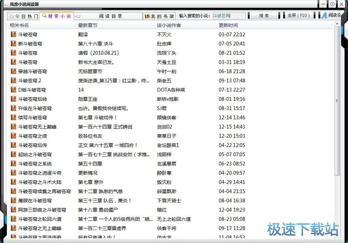348x243 pixels.
Task: Click the novel search input field
Action: click(229, 15)
